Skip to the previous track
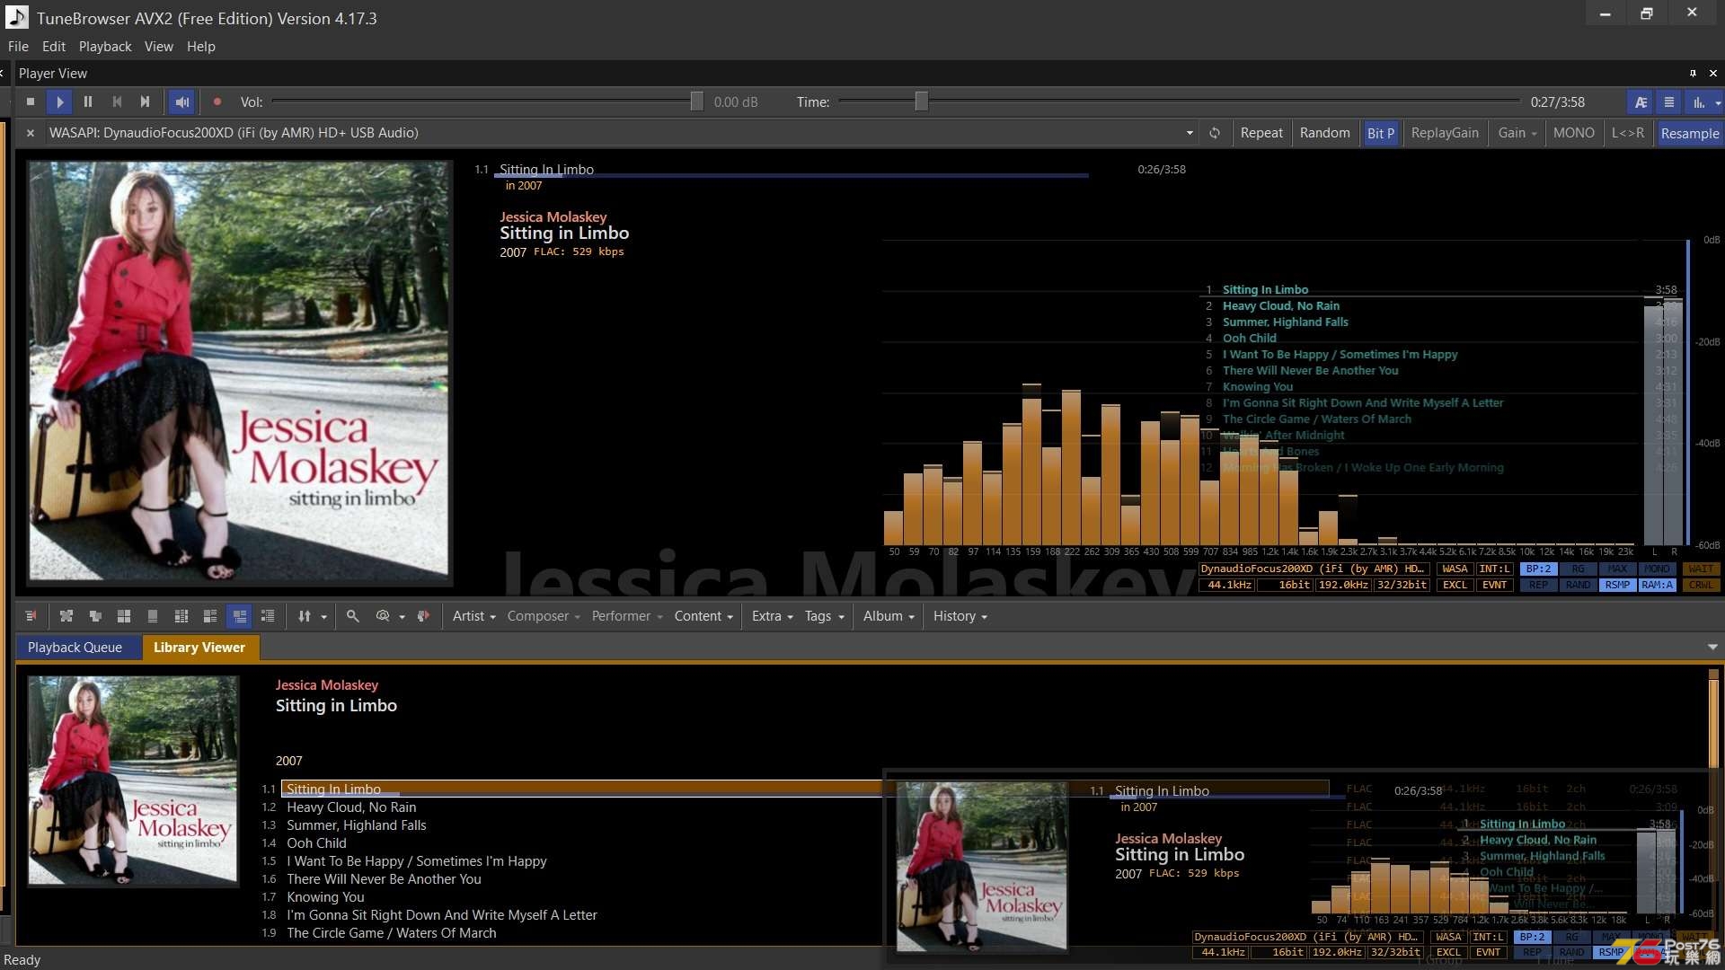Screen dimensions: 1725x970 click(x=117, y=102)
